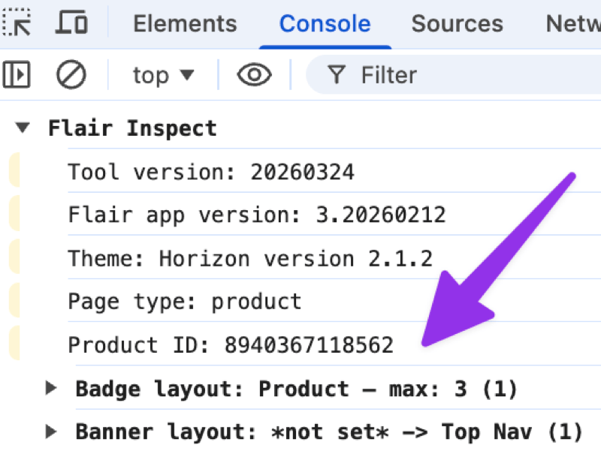Image resolution: width=601 pixels, height=460 pixels.
Task: Open the console sidebar panel icon
Action: pyautogui.click(x=17, y=75)
